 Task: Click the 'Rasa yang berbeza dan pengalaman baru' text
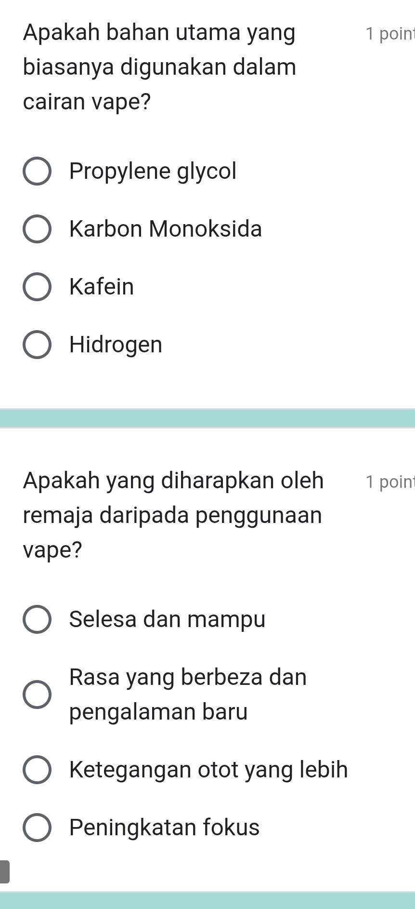tap(188, 695)
